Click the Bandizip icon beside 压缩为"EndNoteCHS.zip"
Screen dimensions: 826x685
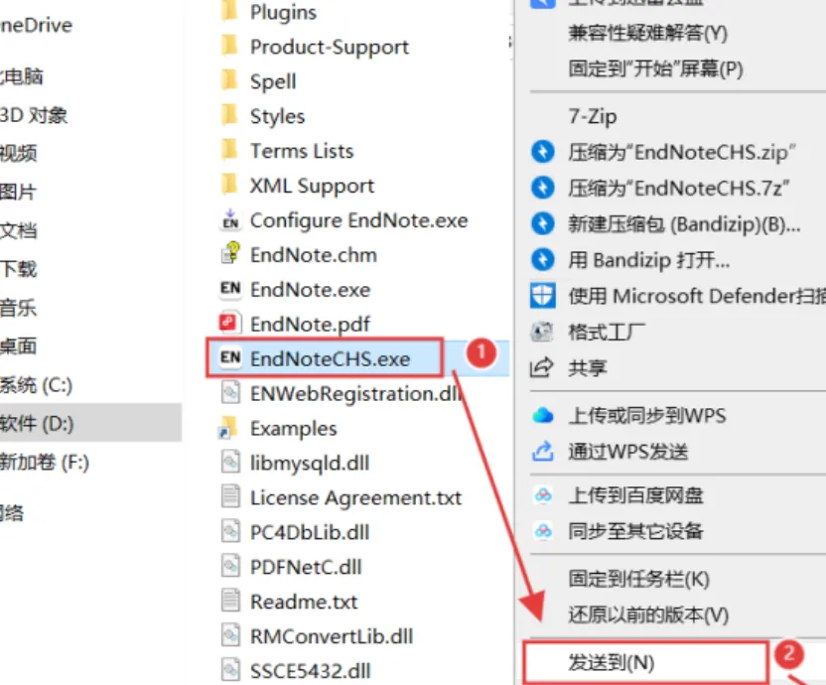tap(543, 152)
